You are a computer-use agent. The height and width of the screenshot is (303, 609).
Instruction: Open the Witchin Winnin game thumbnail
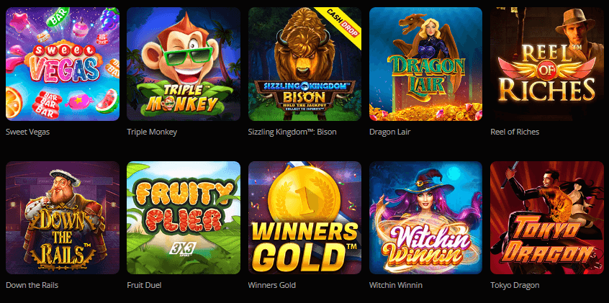[x=425, y=218]
